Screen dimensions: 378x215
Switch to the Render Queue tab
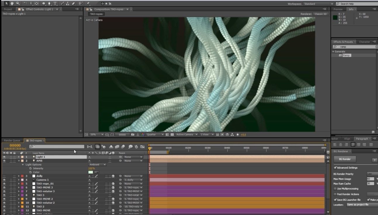(x=12, y=140)
